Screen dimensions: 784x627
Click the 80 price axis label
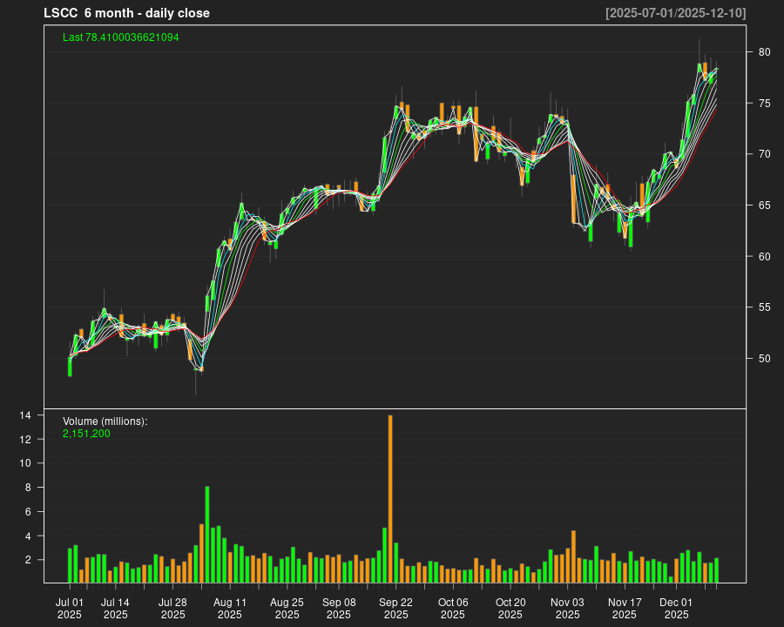pyautogui.click(x=764, y=52)
